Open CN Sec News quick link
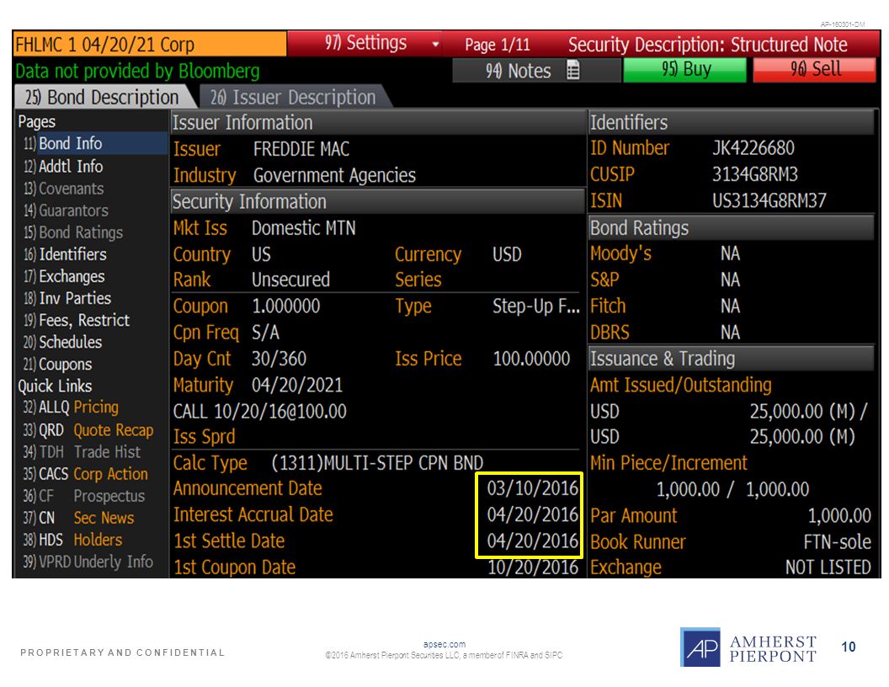The height and width of the screenshot is (687, 889). click(x=78, y=518)
